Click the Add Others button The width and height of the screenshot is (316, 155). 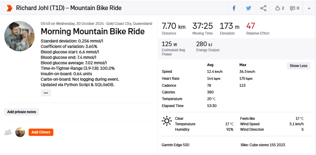click(41, 132)
